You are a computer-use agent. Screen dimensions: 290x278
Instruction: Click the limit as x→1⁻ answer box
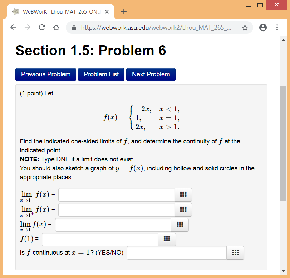coord(117,195)
